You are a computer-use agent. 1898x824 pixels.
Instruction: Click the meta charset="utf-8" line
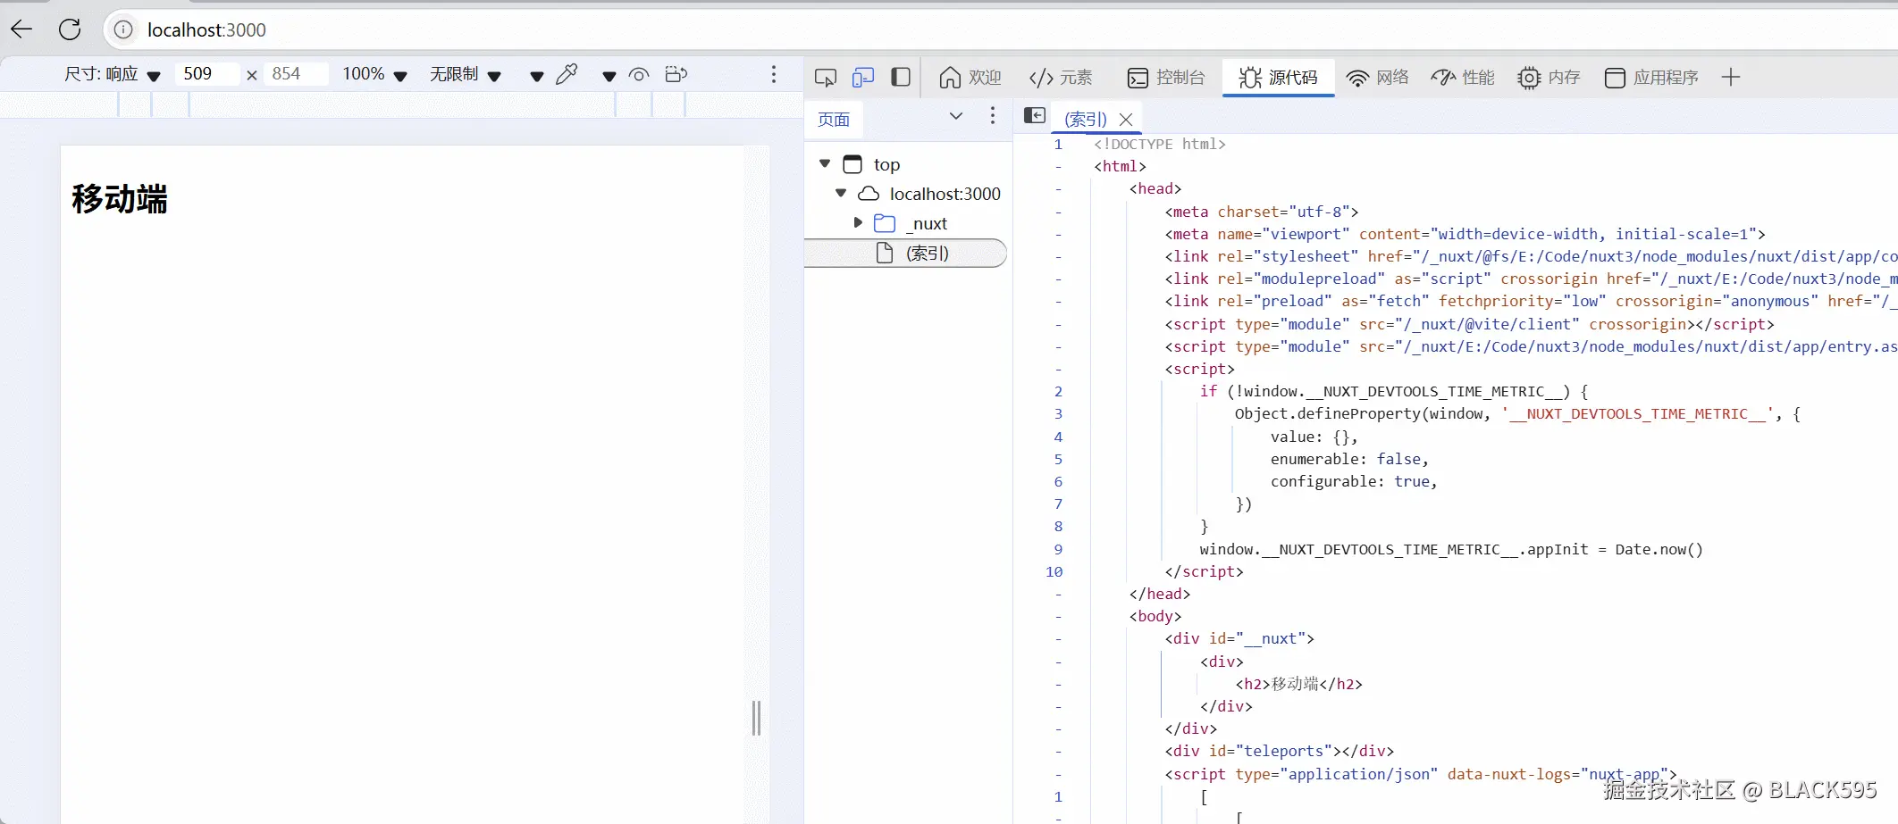pyautogui.click(x=1261, y=212)
